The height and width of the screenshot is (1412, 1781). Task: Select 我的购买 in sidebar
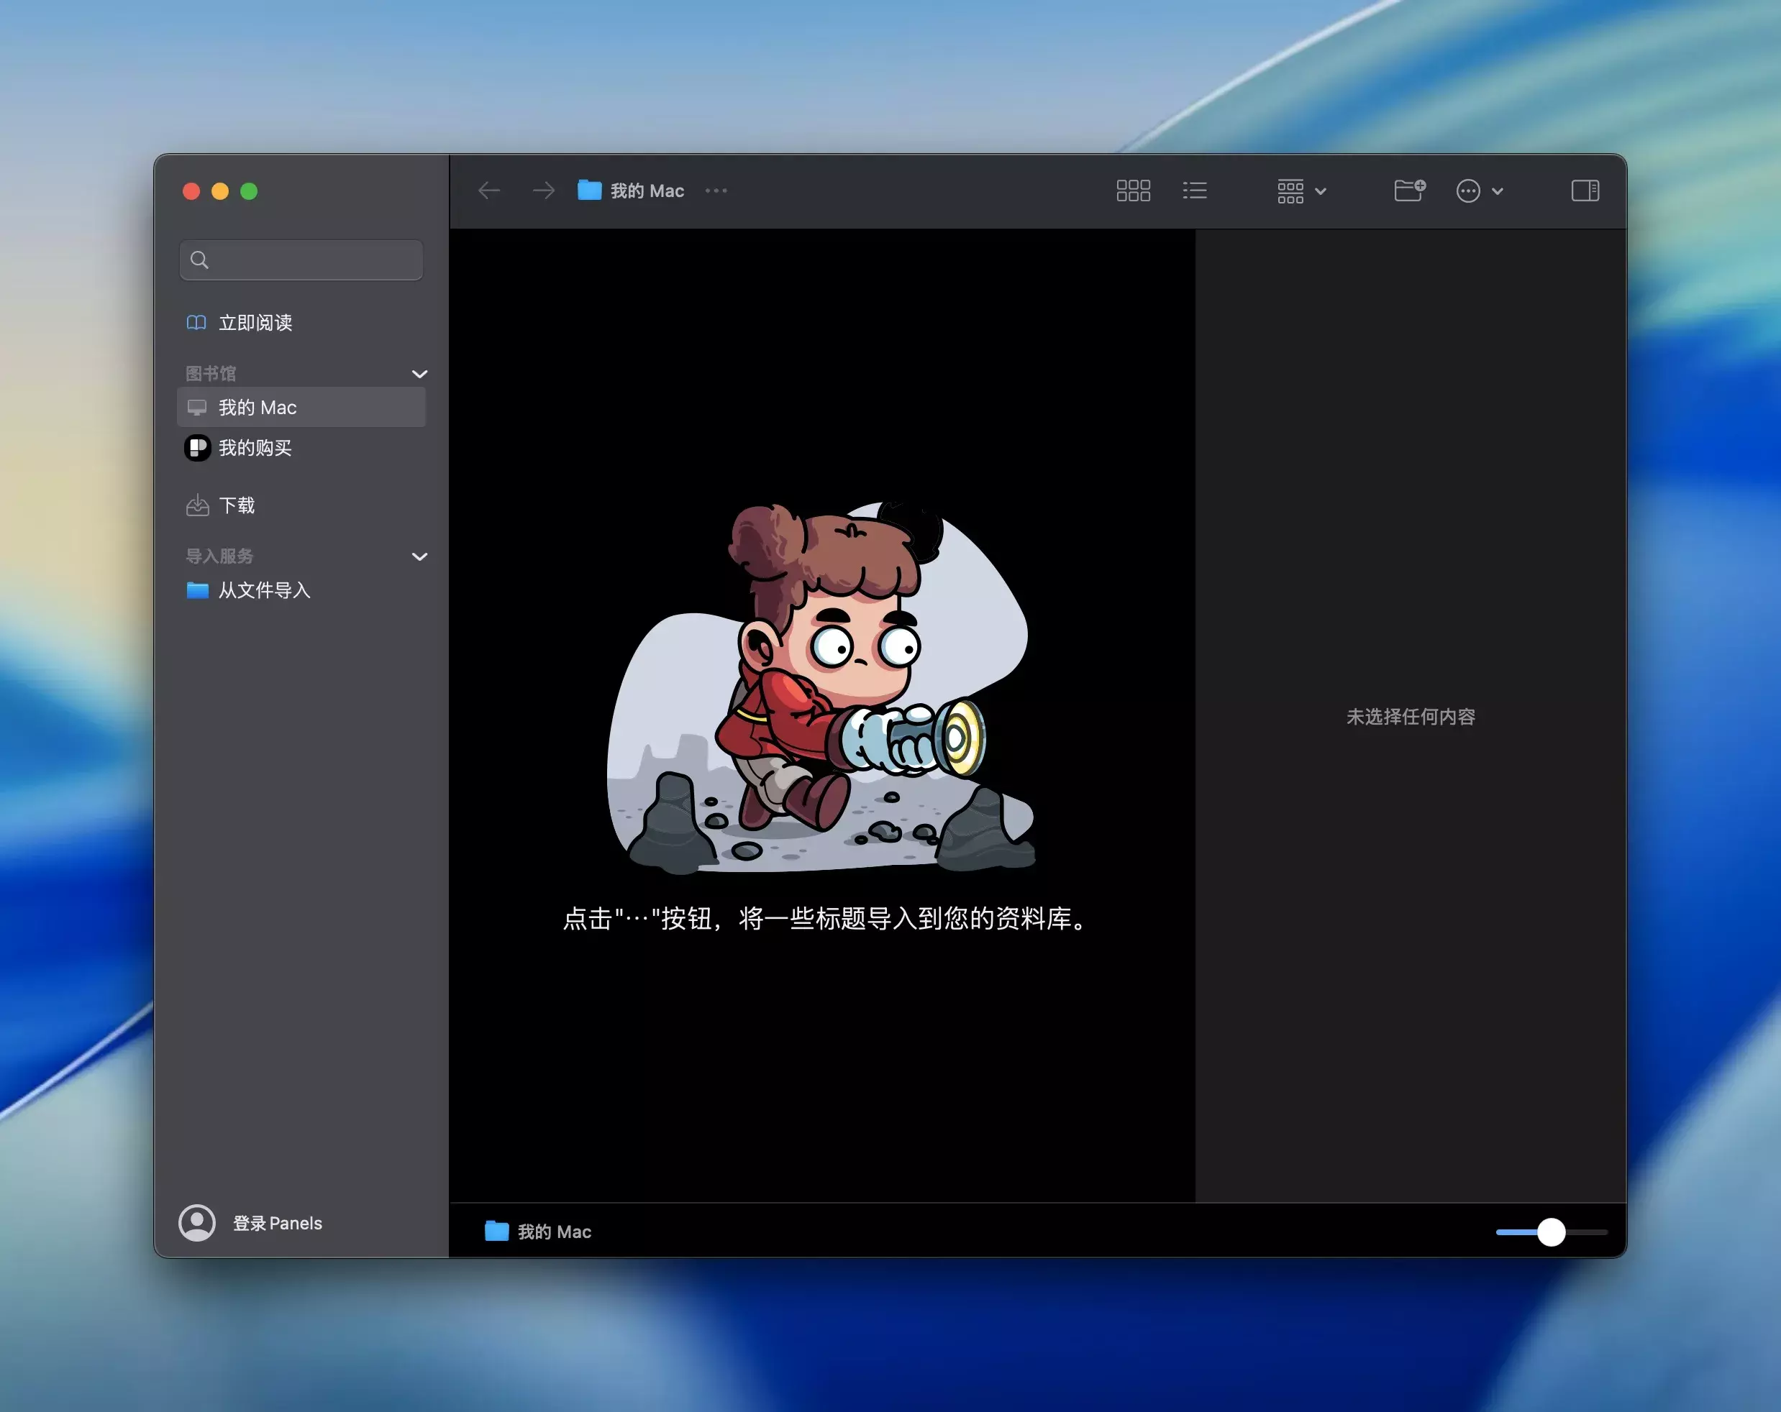(x=255, y=448)
